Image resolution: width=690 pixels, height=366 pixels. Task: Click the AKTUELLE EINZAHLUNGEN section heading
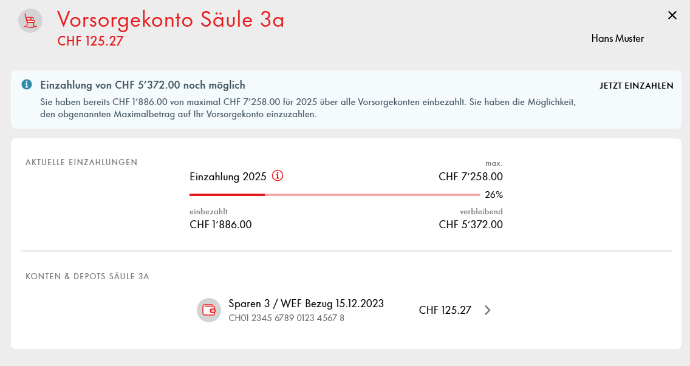point(81,162)
